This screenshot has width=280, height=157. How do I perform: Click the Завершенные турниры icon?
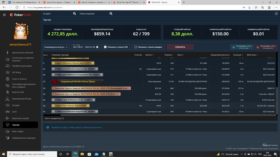[x=7, y=138]
